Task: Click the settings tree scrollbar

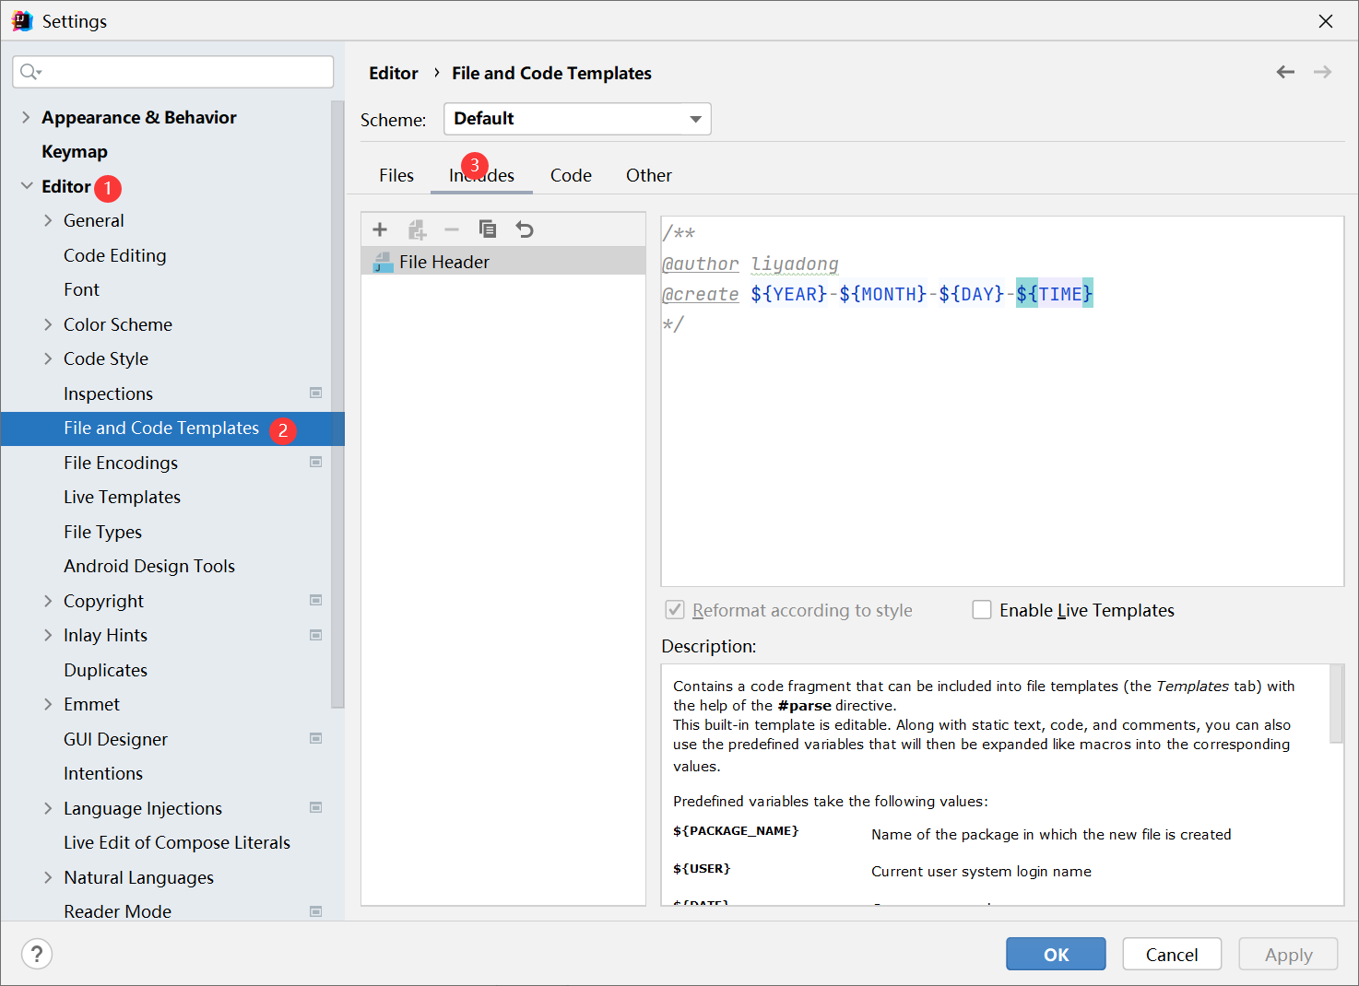Action: tap(337, 404)
